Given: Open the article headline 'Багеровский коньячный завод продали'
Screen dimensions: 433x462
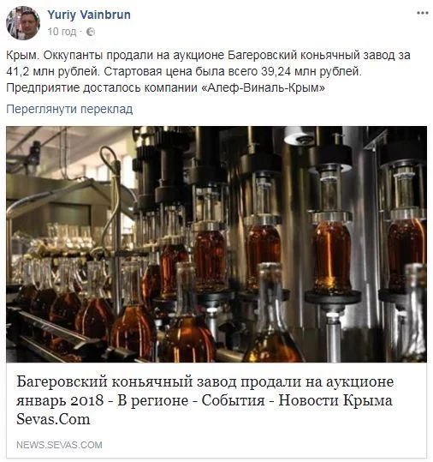Looking at the screenshot, I should click(205, 382).
